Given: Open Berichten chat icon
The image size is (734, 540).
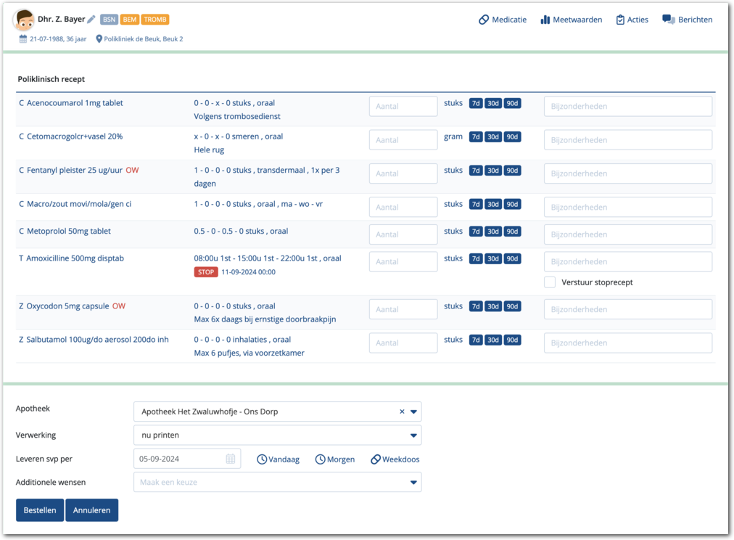Looking at the screenshot, I should tap(668, 20).
